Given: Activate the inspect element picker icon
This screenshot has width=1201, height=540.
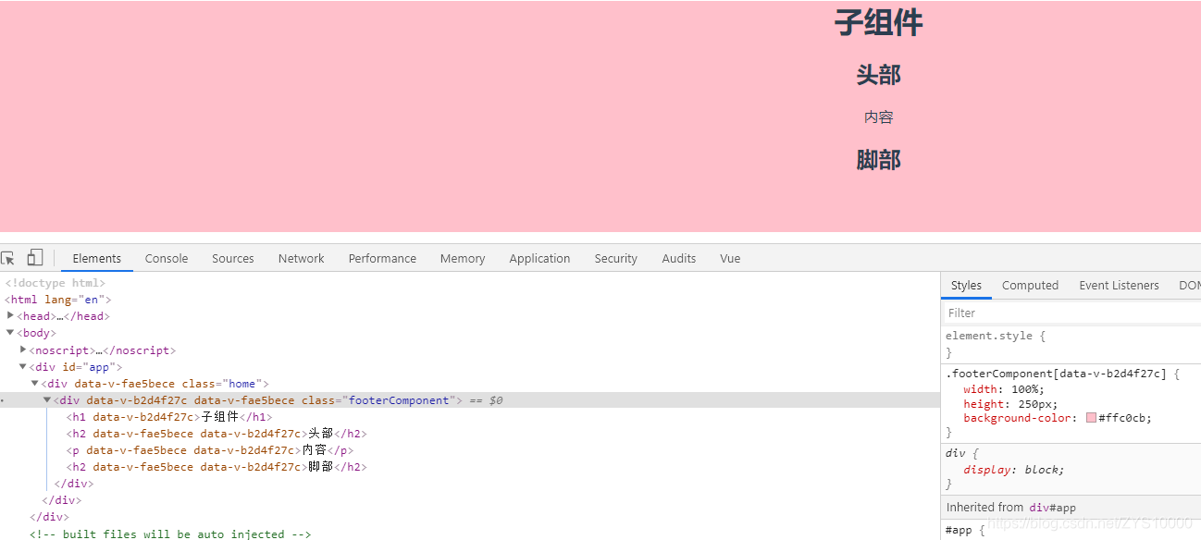Looking at the screenshot, I should point(7,258).
